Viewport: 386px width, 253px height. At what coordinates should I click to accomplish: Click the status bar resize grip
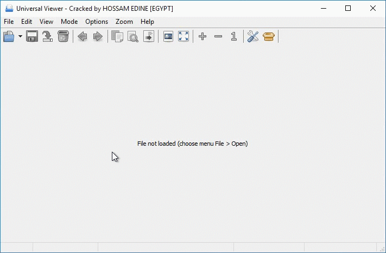(x=382, y=249)
